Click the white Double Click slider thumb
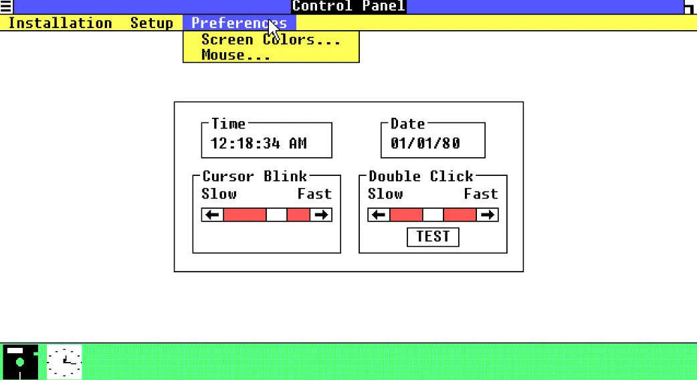Image resolution: width=697 pixels, height=380 pixels. [433, 215]
